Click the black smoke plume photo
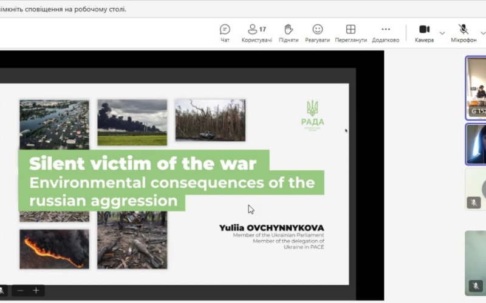Image resolution: width=486 pixels, height=303 pixels. (132, 122)
